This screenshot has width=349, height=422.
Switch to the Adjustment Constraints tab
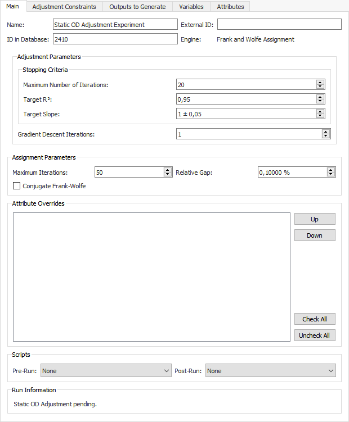(x=65, y=7)
